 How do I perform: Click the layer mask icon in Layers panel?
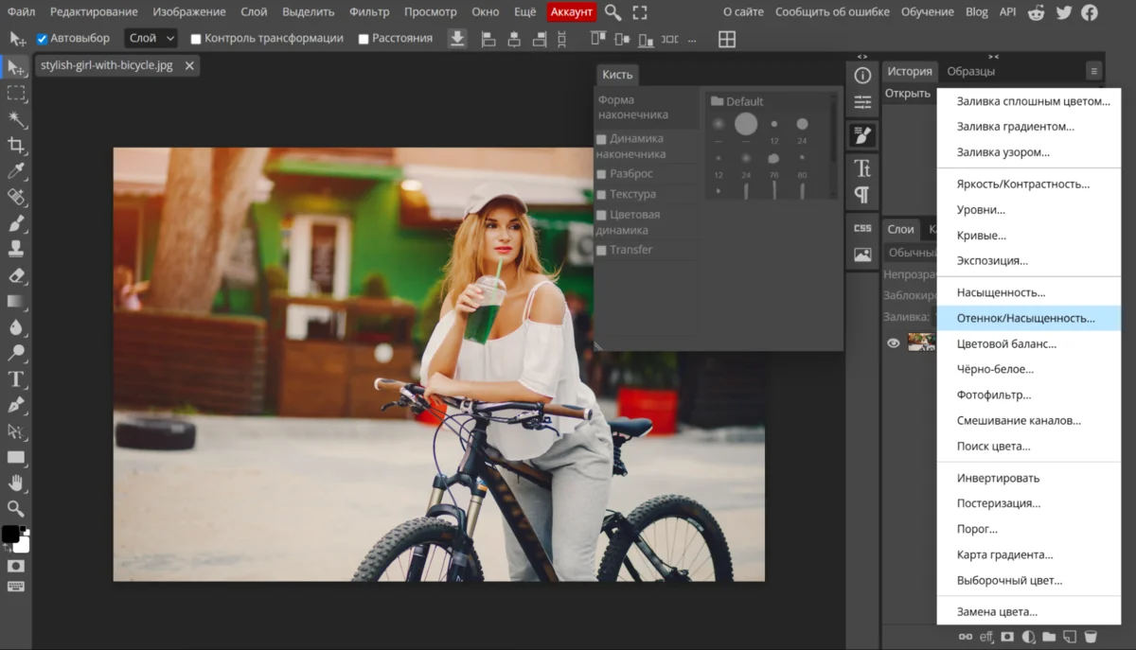coord(1007,637)
